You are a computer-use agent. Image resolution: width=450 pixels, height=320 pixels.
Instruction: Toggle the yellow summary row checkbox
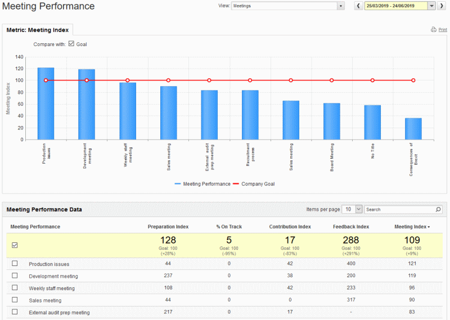(15, 245)
